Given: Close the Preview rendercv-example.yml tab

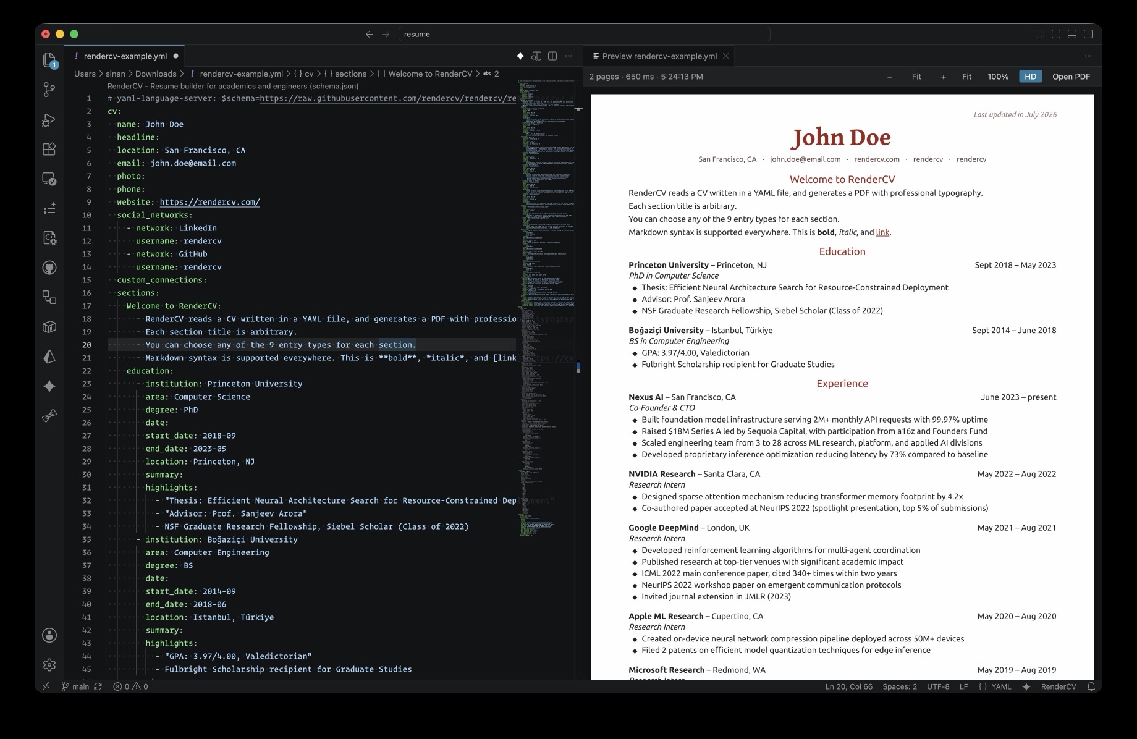Looking at the screenshot, I should tap(726, 56).
